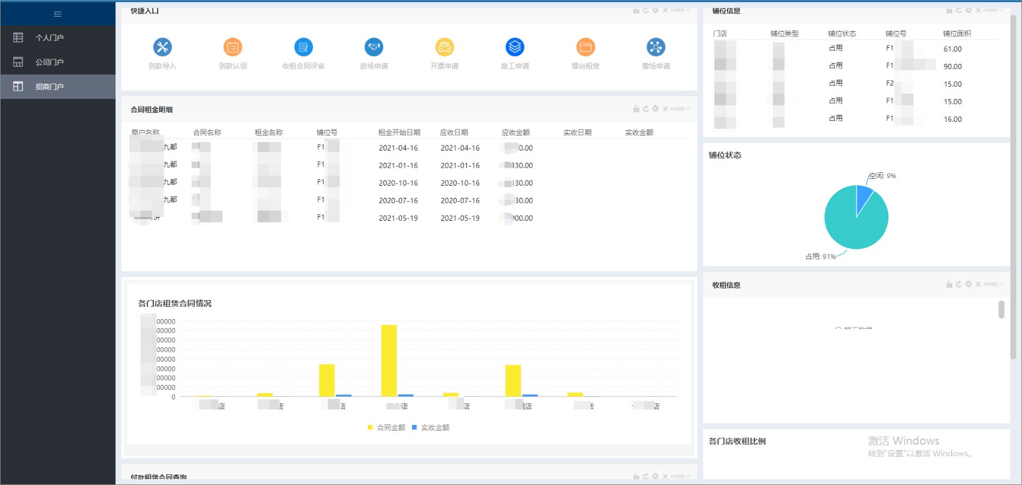Screen dimensions: 1022x485
Task: Select the 61.00 area cell
Action: (952, 49)
